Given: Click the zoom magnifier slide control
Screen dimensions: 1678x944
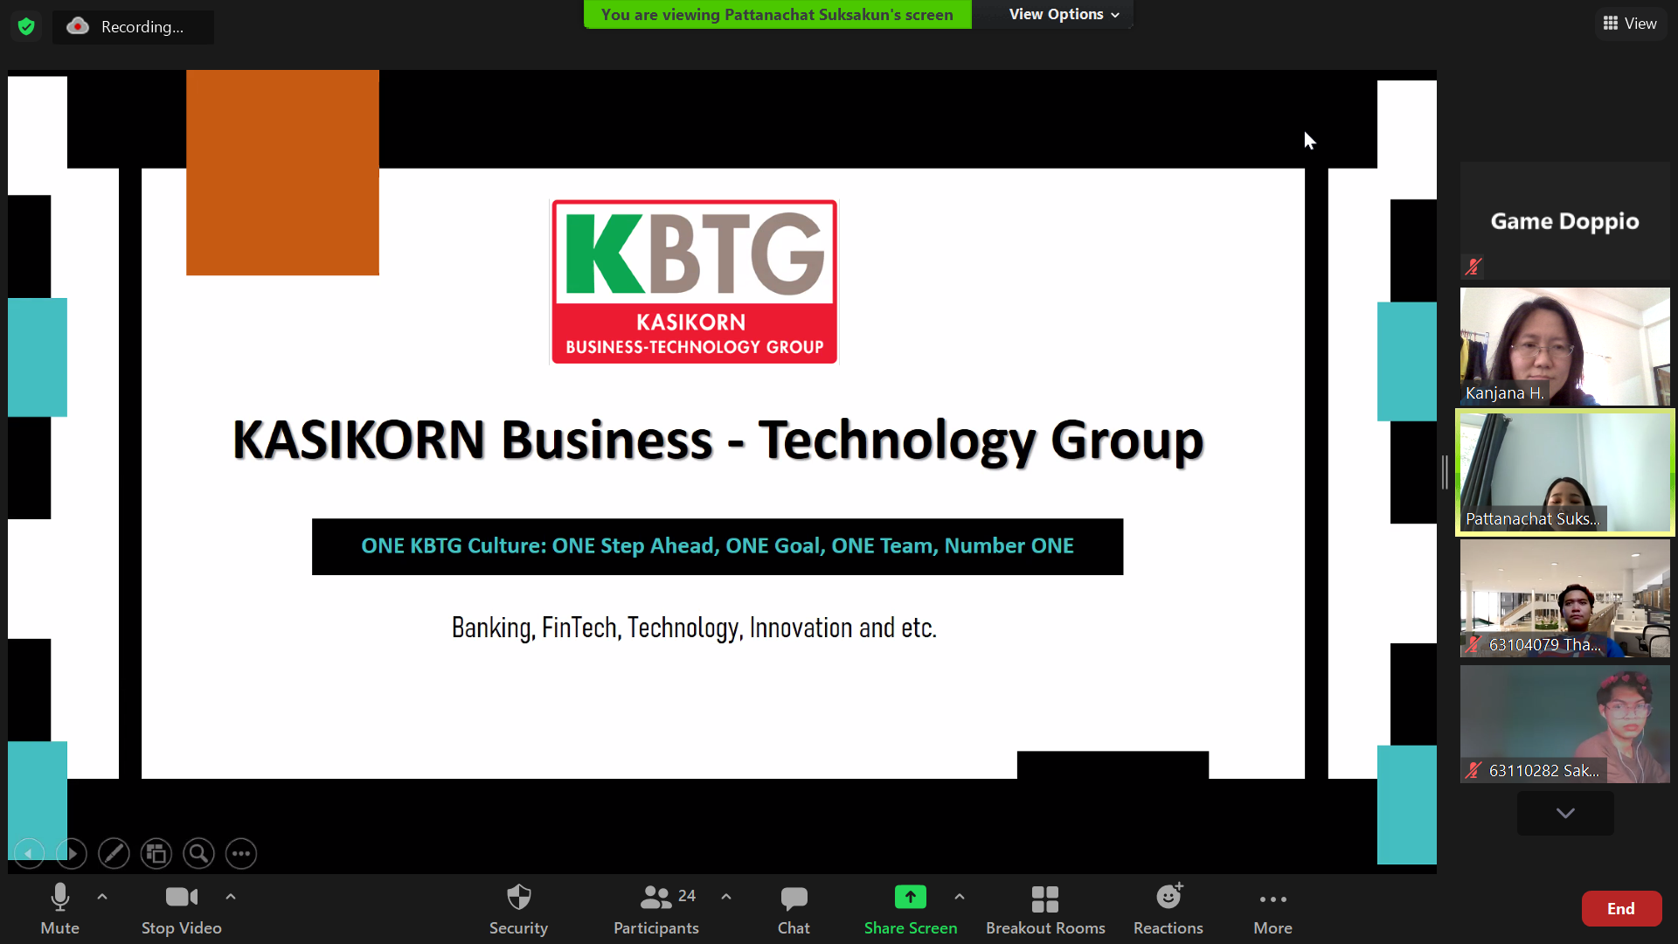Looking at the screenshot, I should point(198,853).
